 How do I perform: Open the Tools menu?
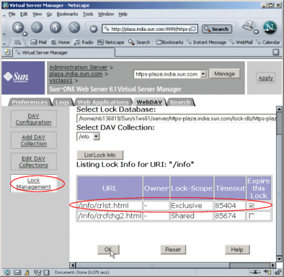tap(88, 14)
